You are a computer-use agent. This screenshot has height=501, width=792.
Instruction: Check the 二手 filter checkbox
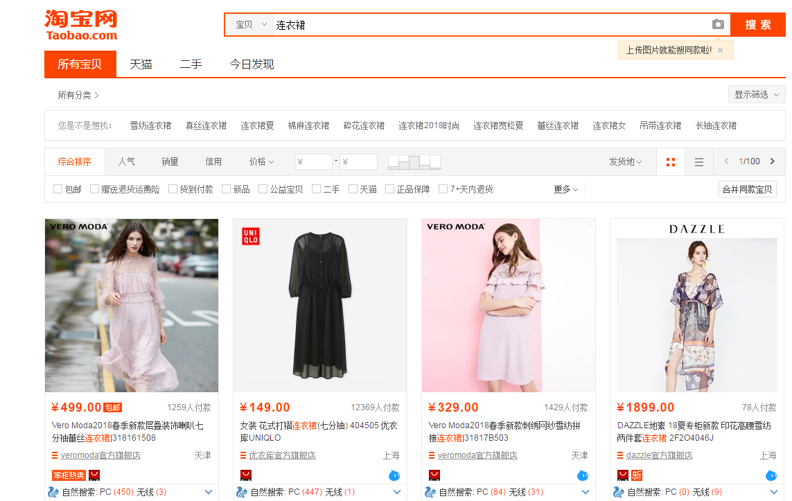316,189
